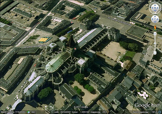Tilt view up with look joystick arrow
This screenshot has width=162, height=114.
coord(155,4)
